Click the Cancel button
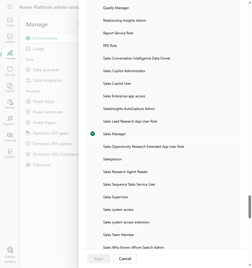252x268 pixels. pos(125,259)
